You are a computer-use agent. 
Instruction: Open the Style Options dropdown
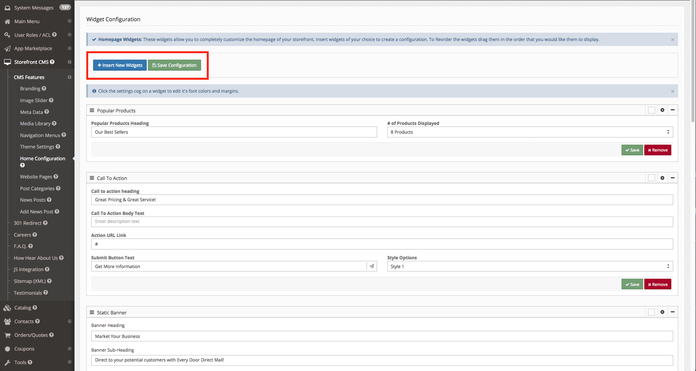pyautogui.click(x=530, y=266)
